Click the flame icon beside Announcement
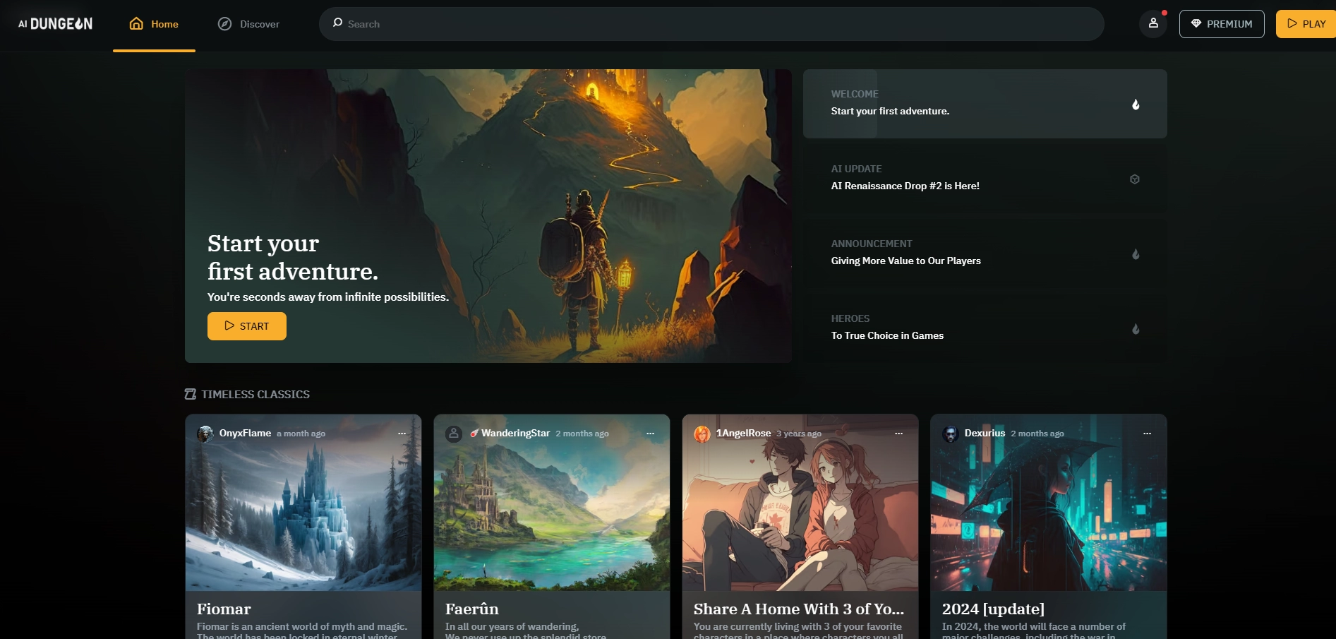The height and width of the screenshot is (639, 1336). pyautogui.click(x=1135, y=254)
